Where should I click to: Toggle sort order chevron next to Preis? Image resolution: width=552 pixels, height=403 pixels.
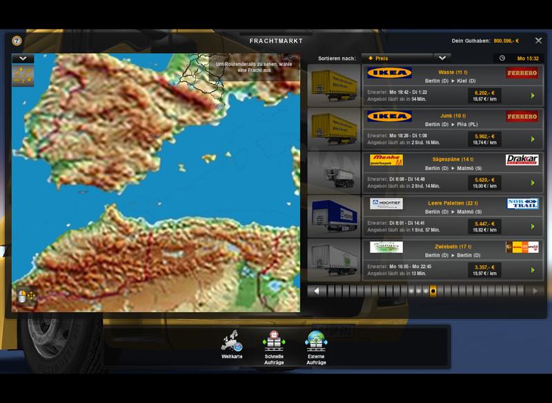pos(442,59)
